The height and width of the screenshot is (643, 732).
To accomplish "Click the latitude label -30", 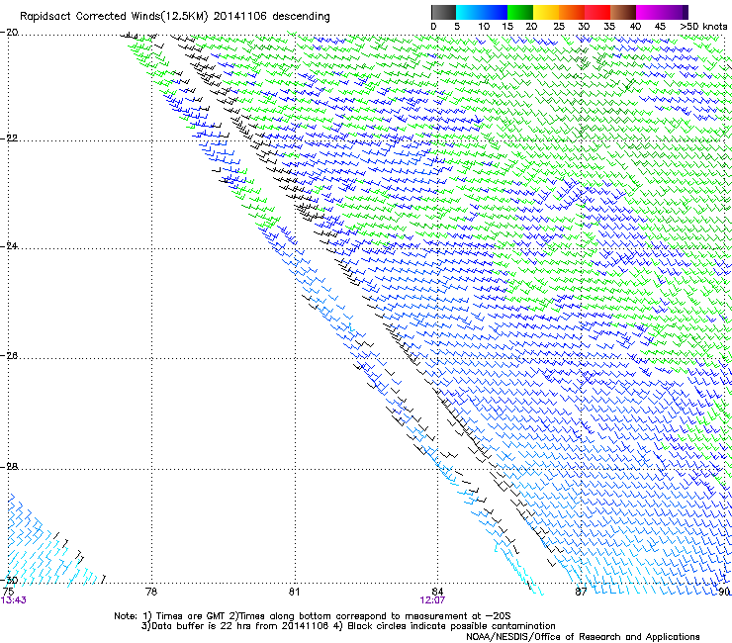I will (9, 580).
